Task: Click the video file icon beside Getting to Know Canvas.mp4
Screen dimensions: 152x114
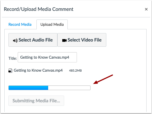Action: pos(10,71)
